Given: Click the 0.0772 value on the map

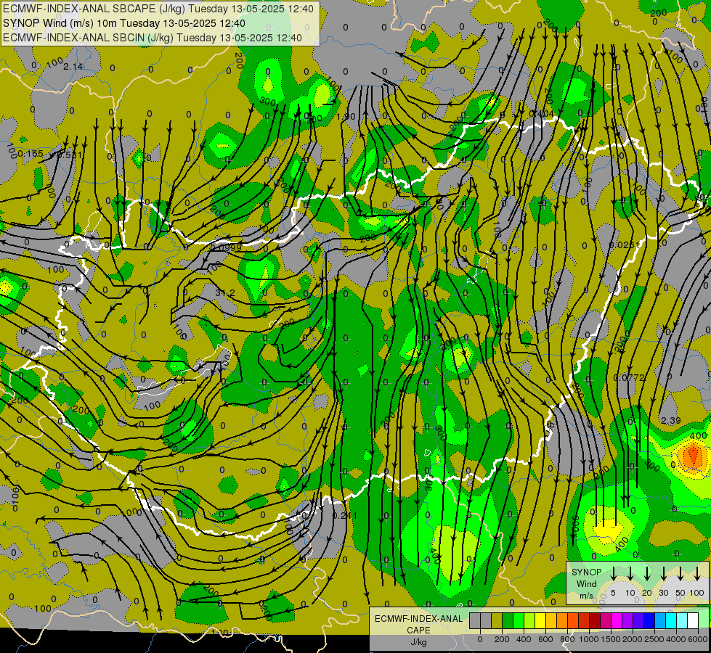Looking at the screenshot, I should (629, 377).
